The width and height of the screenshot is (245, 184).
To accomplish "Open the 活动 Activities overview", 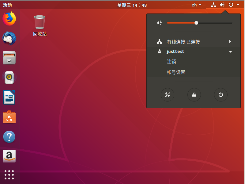I will (x=7, y=5).
